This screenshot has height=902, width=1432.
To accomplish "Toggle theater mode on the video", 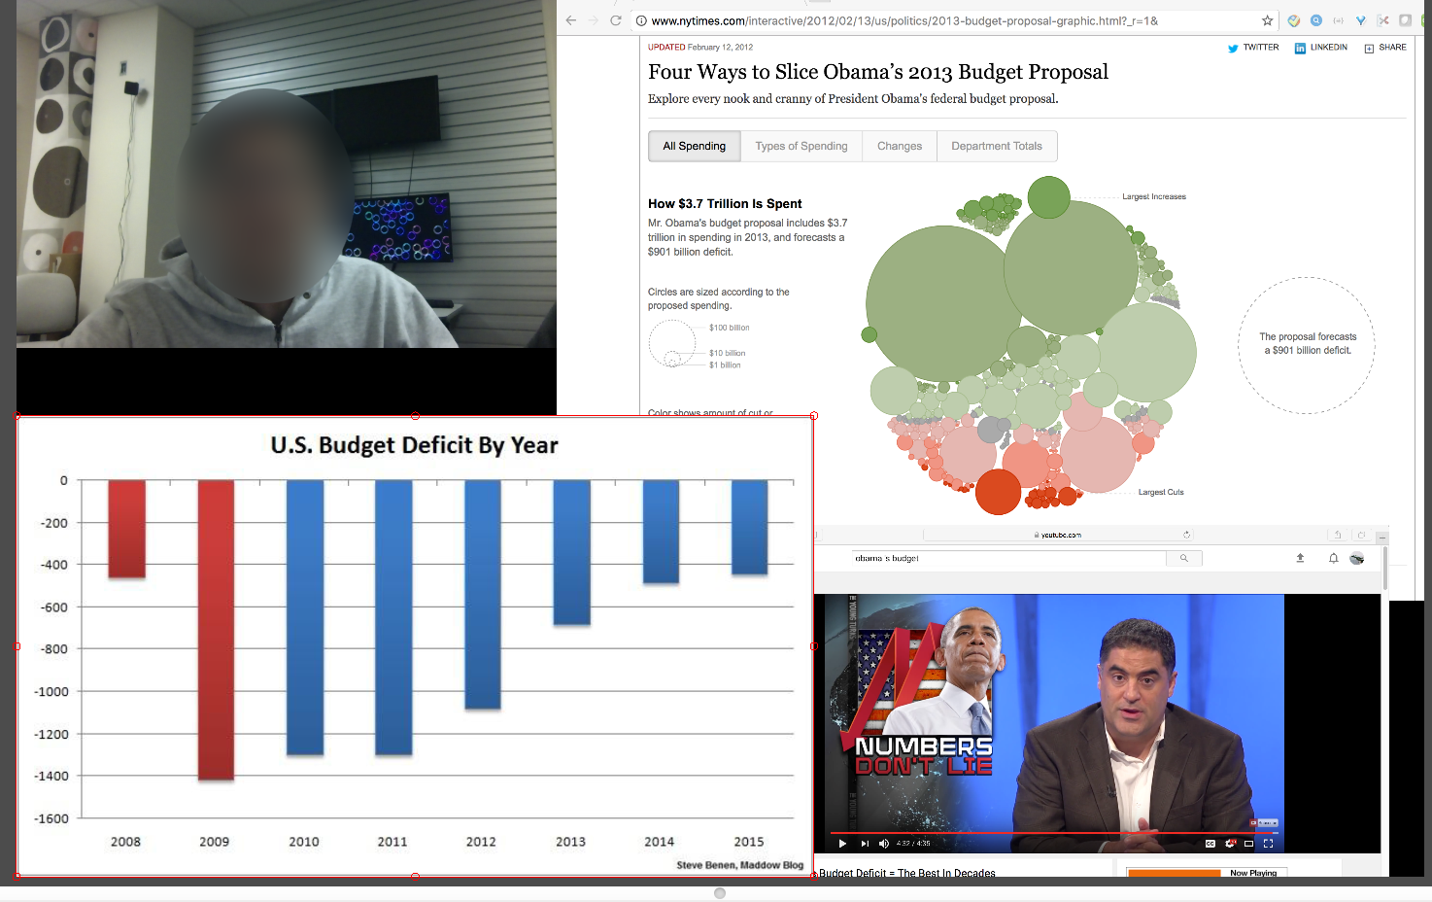I will coord(1249,844).
